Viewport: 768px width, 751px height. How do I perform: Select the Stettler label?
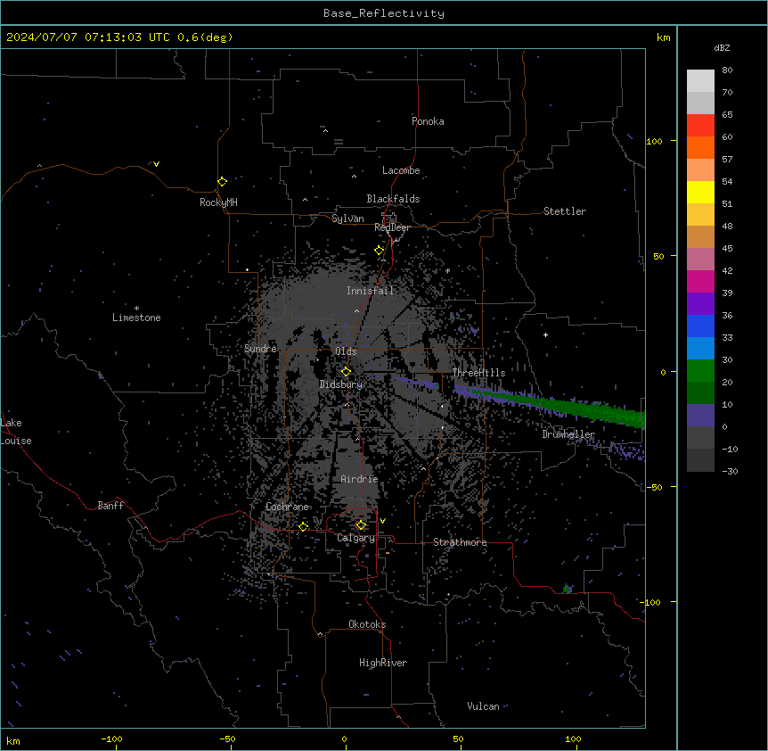[565, 211]
